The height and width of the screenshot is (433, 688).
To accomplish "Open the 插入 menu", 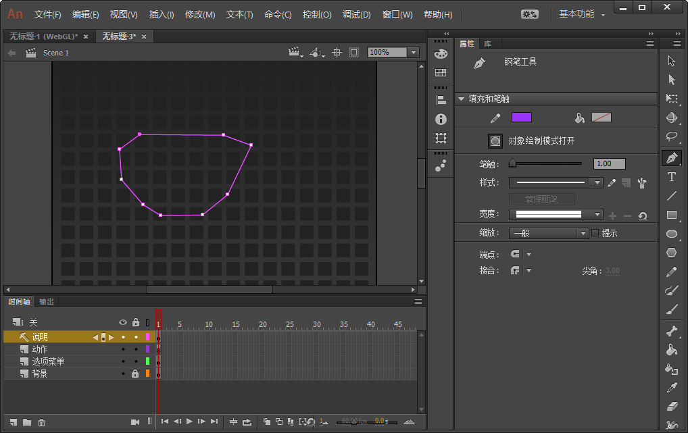I will tap(162, 14).
